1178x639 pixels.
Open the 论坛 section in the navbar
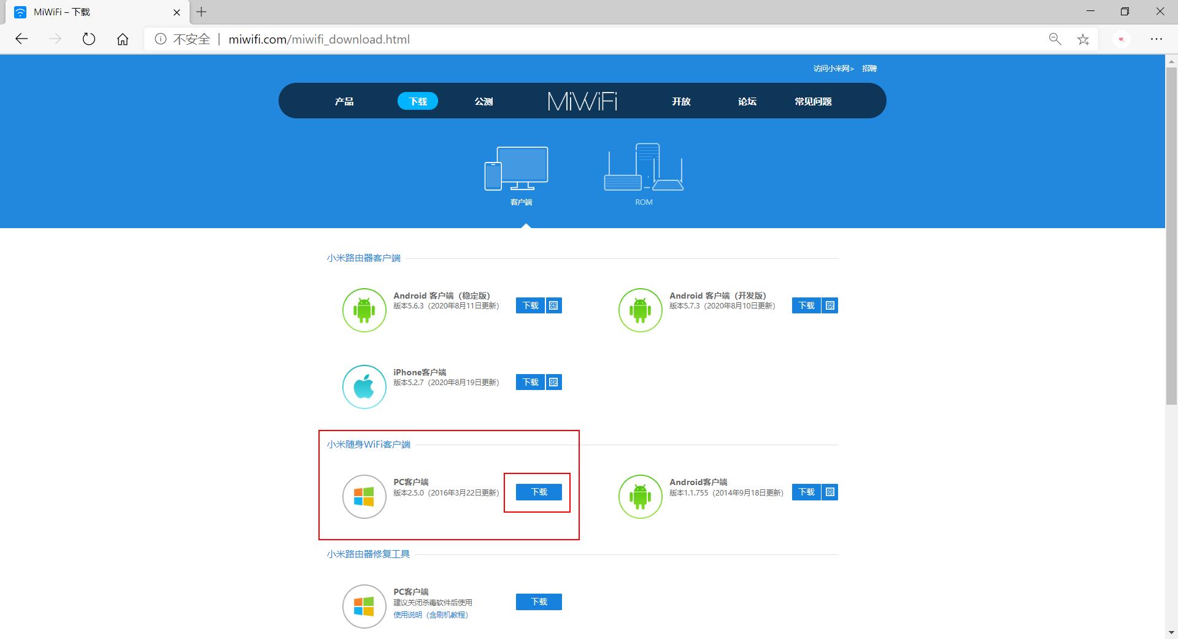pyautogui.click(x=747, y=101)
